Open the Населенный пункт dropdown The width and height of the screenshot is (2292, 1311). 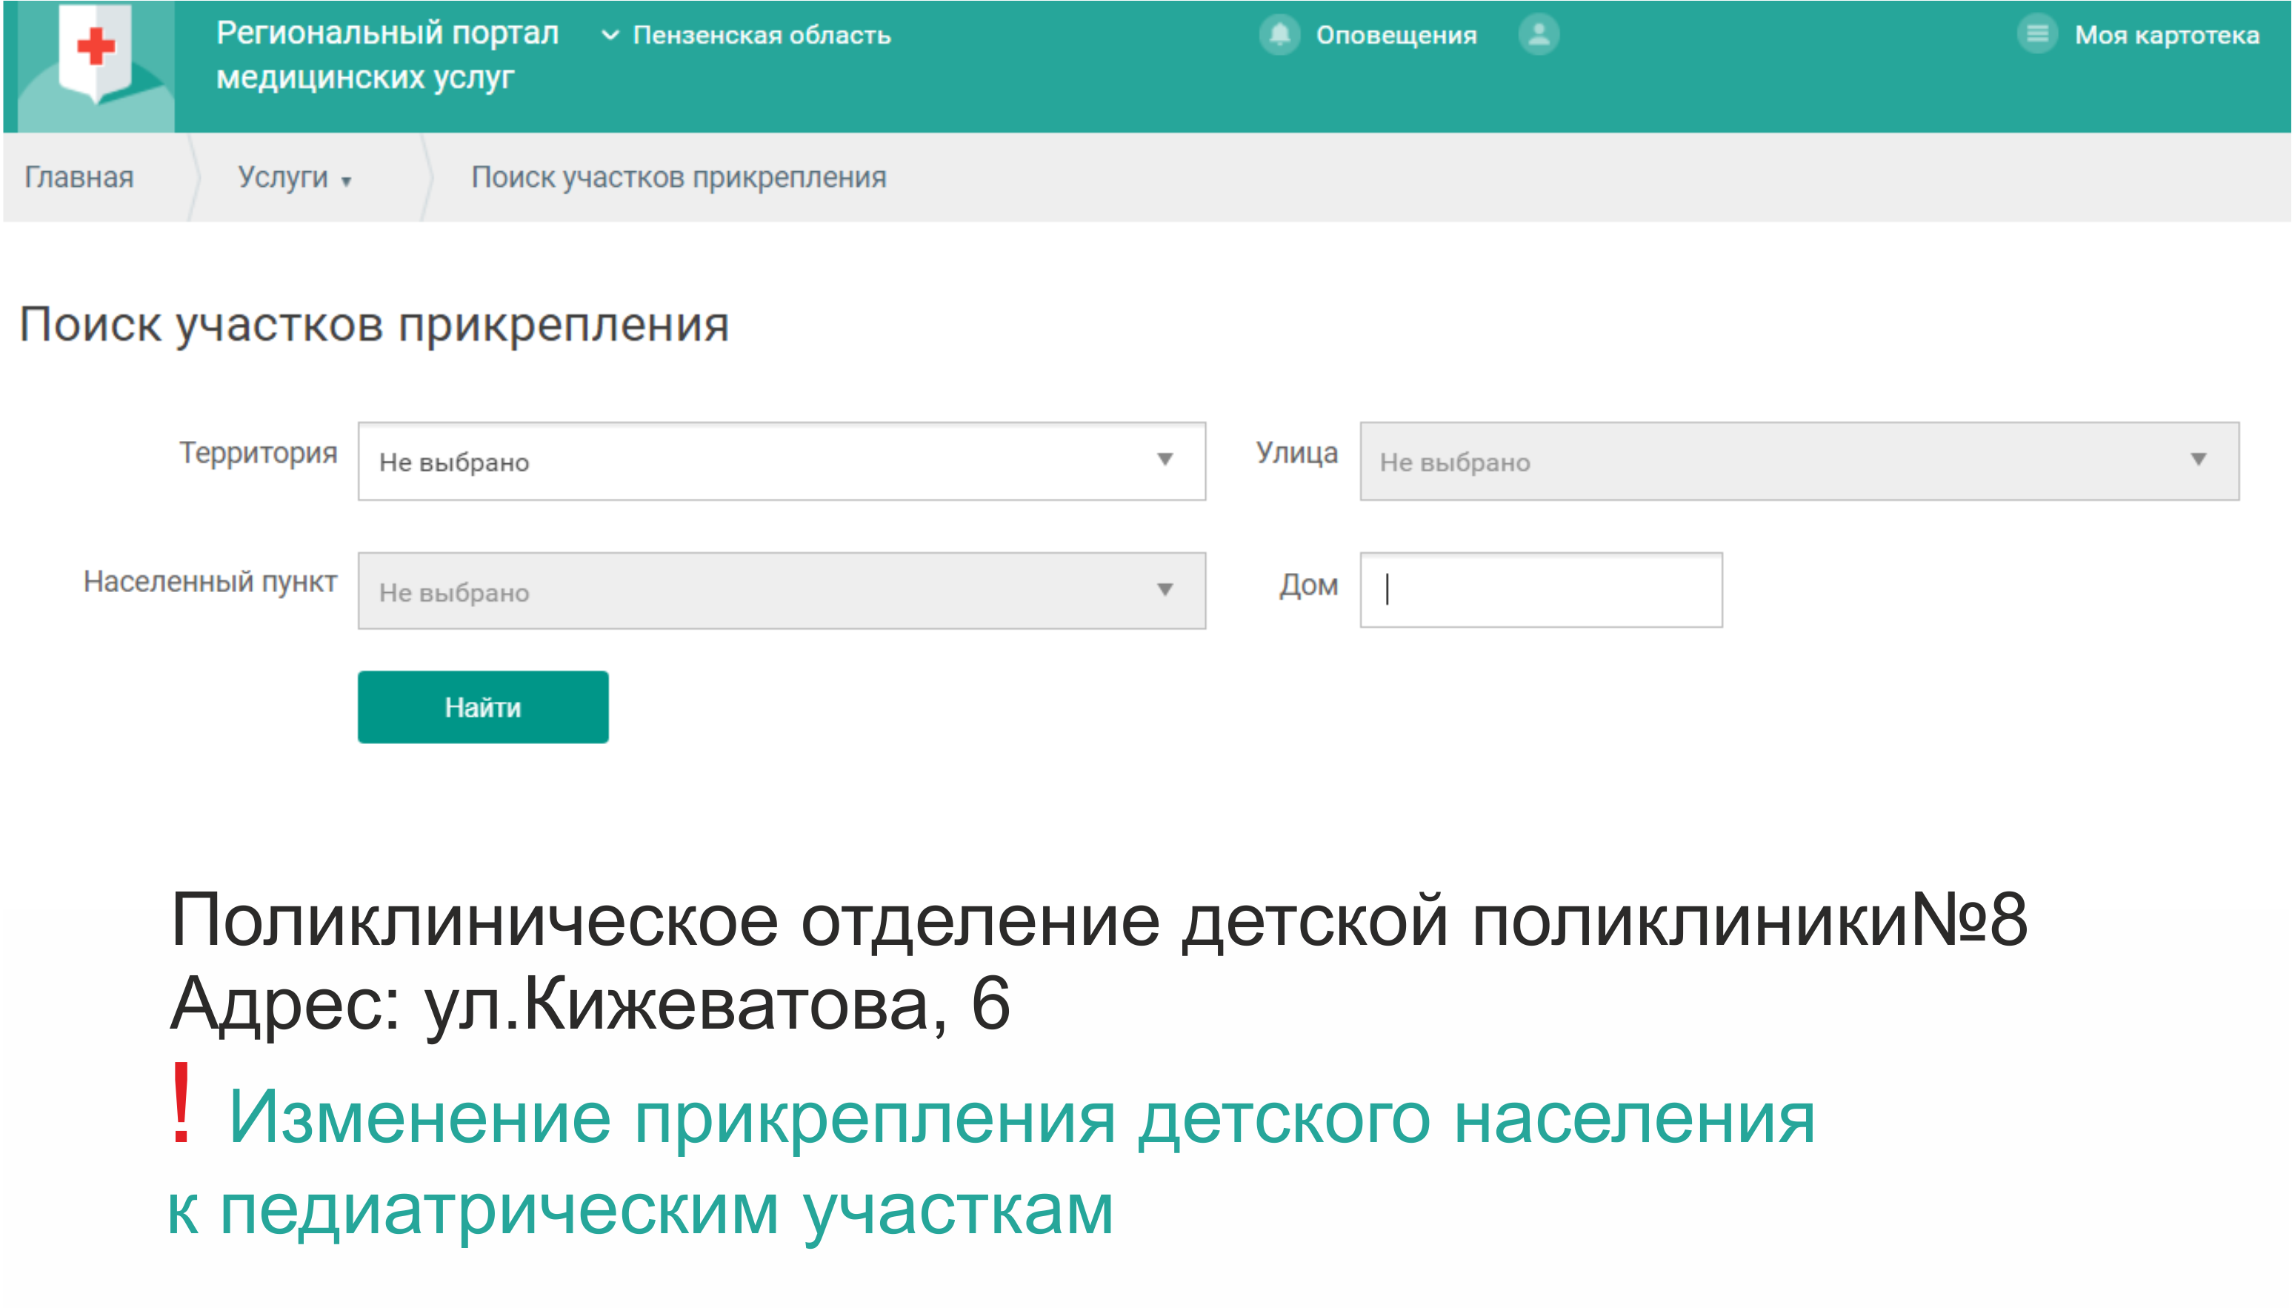[x=781, y=591]
